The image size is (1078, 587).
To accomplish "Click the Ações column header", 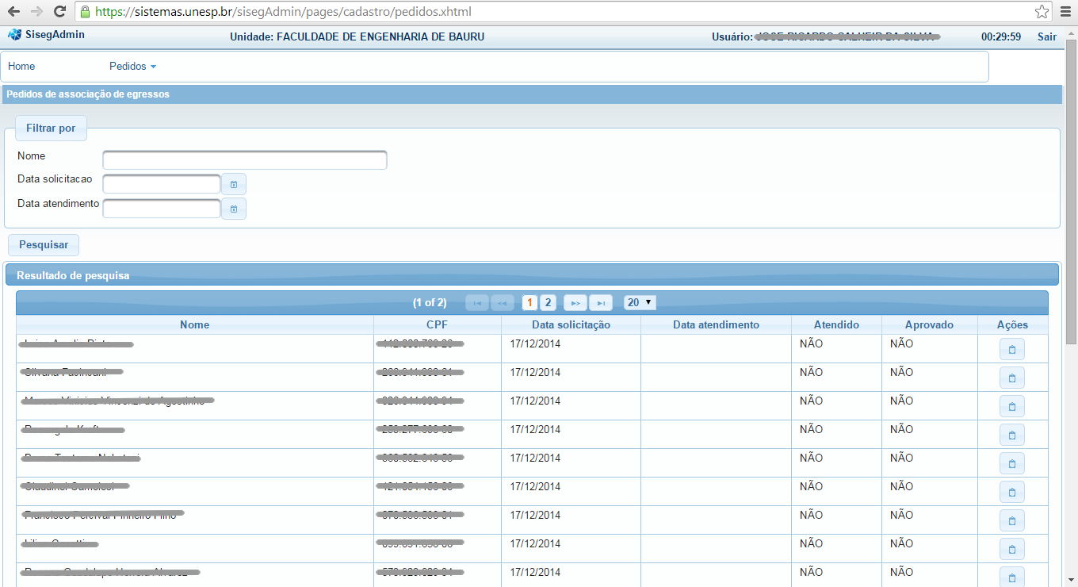I will click(x=1012, y=324).
